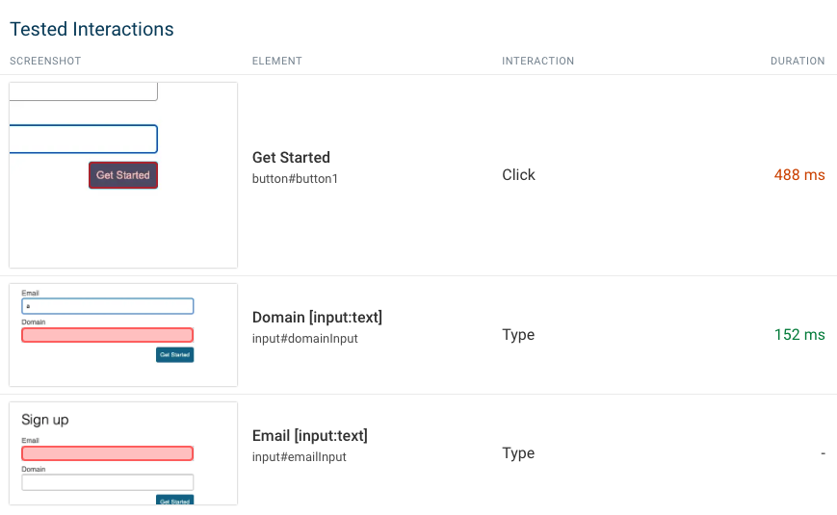Click the SCREENSHOT column header
The height and width of the screenshot is (515, 837).
pos(45,62)
